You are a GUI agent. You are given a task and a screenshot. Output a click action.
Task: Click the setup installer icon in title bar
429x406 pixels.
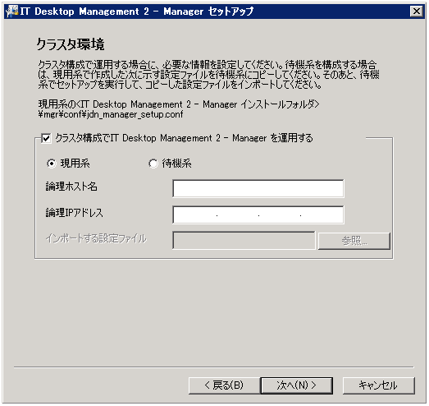tap(12, 12)
